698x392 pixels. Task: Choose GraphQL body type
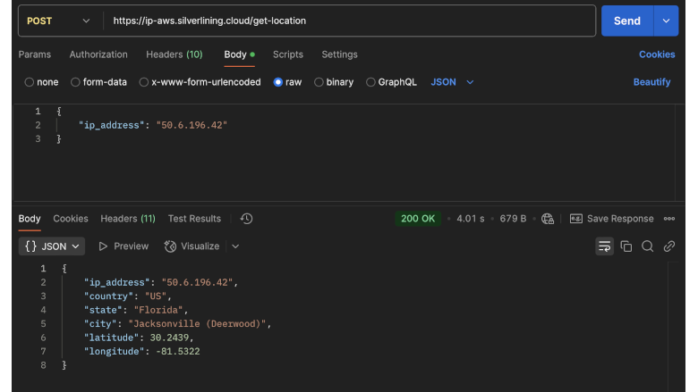point(370,82)
